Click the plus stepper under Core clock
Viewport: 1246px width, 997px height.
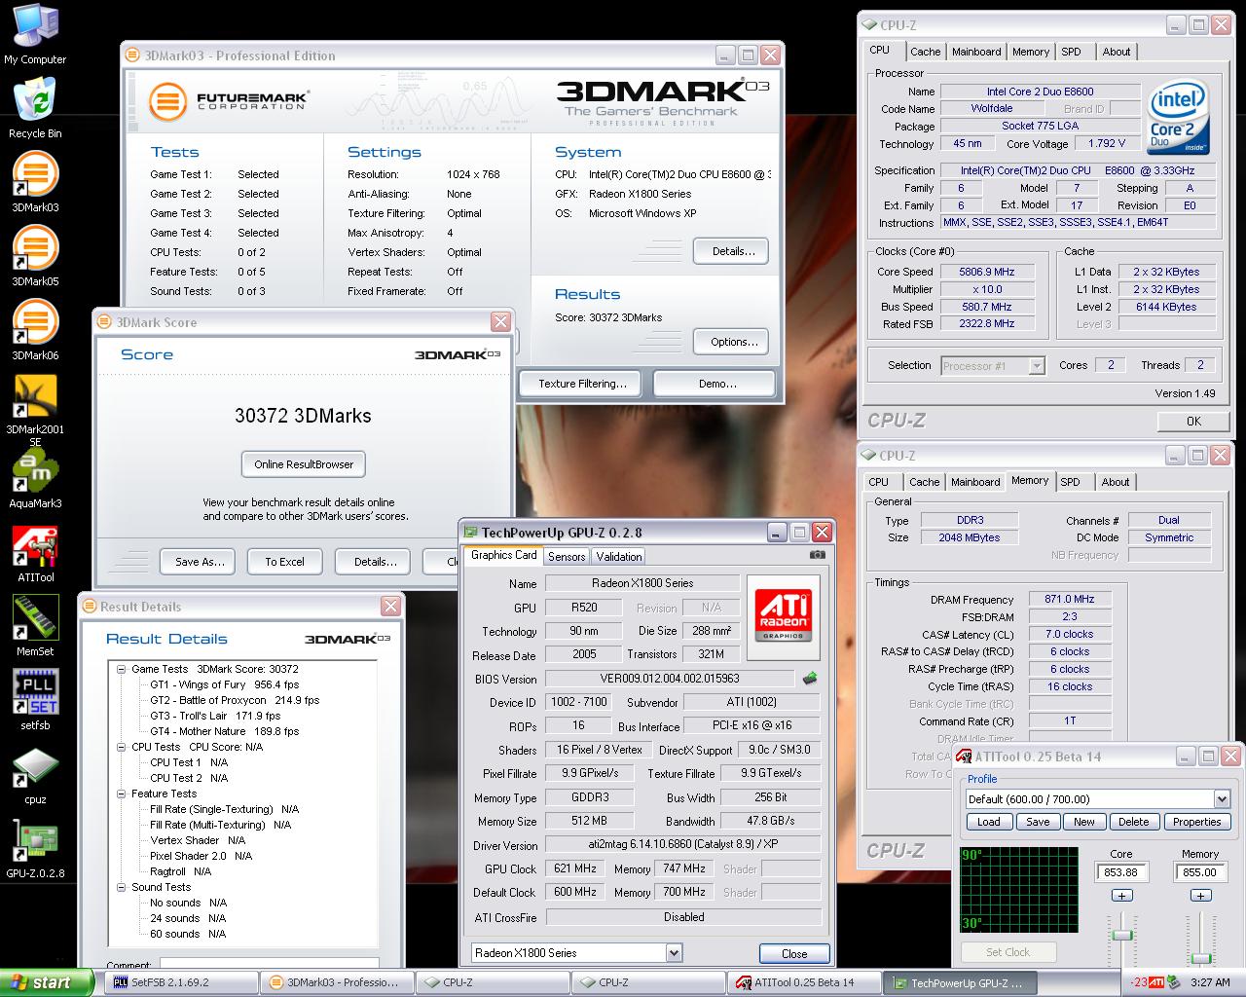(1121, 895)
